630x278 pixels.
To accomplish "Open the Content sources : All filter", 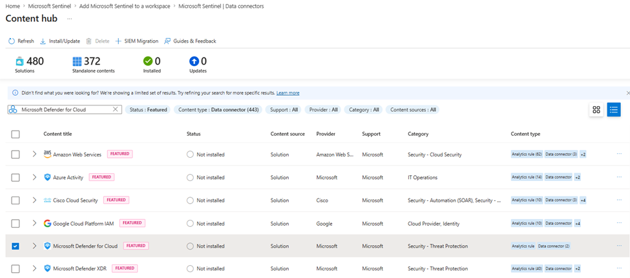I will [413, 109].
